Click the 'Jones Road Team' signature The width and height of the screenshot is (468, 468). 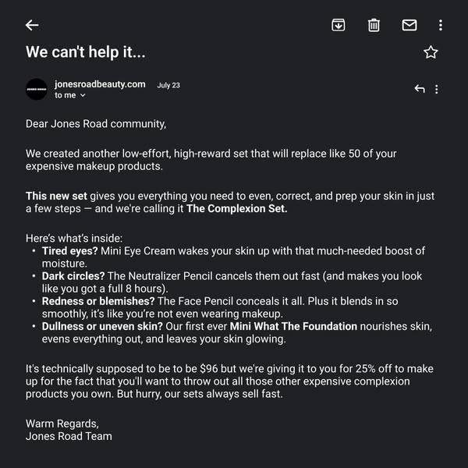69,436
